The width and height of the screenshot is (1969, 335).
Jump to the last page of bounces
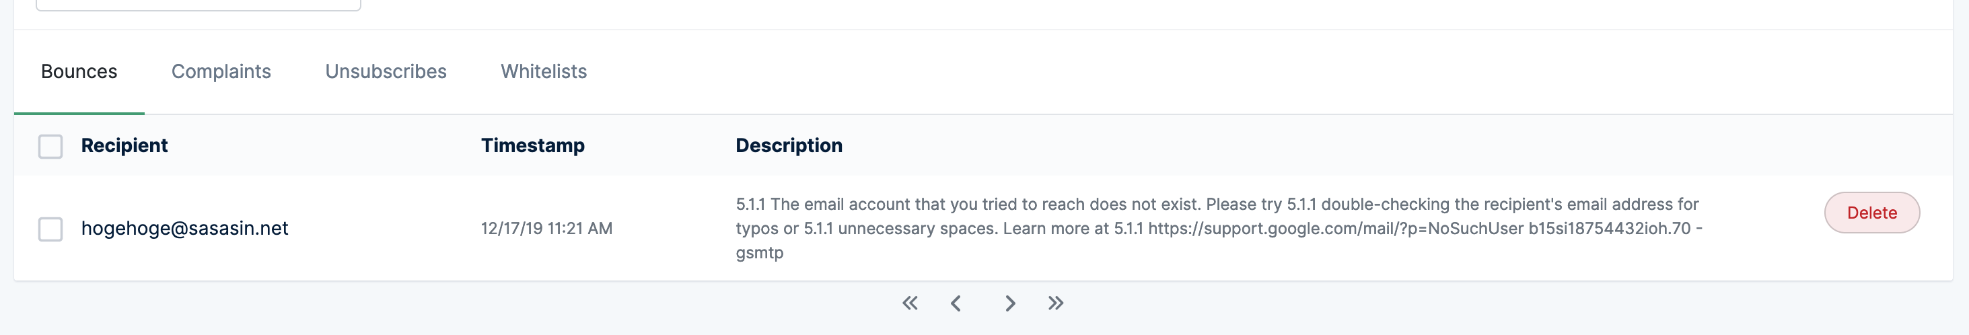[x=1056, y=303]
